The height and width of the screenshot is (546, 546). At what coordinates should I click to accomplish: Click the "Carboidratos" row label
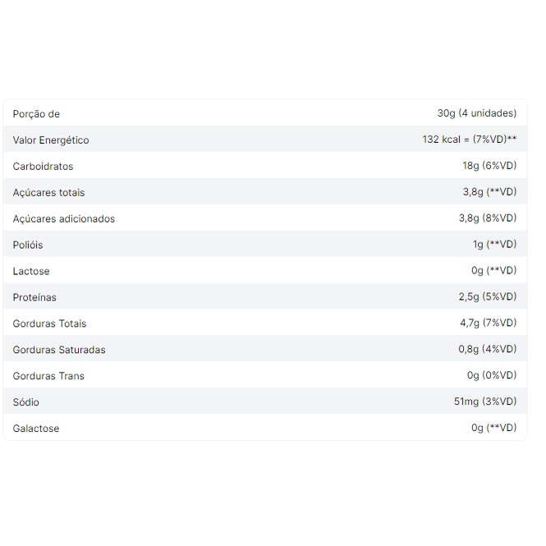43,167
